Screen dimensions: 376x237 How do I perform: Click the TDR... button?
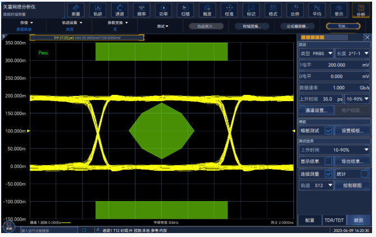[x=343, y=26]
